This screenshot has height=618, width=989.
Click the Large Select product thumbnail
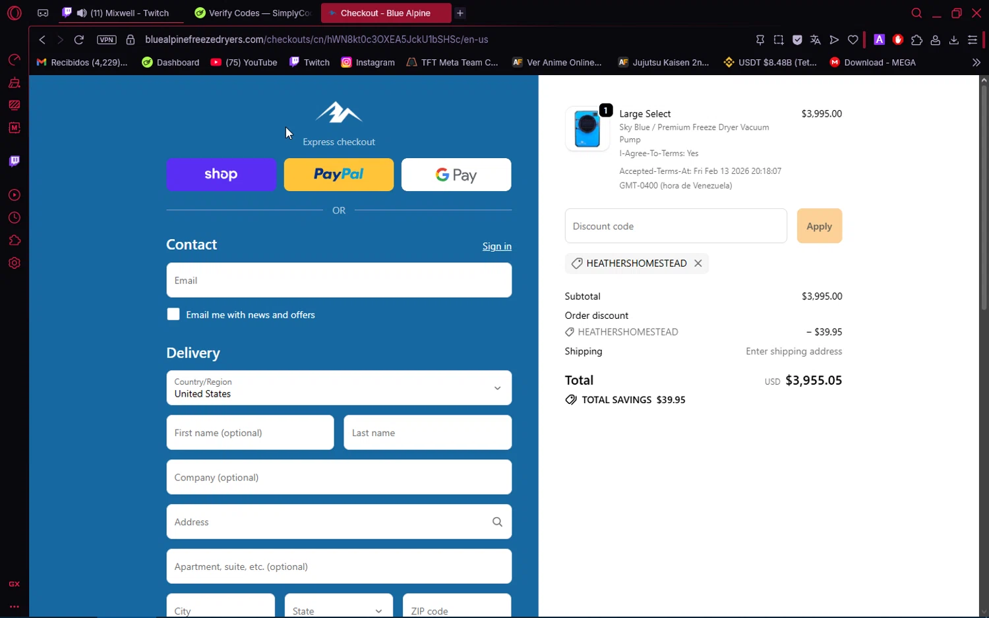click(587, 129)
